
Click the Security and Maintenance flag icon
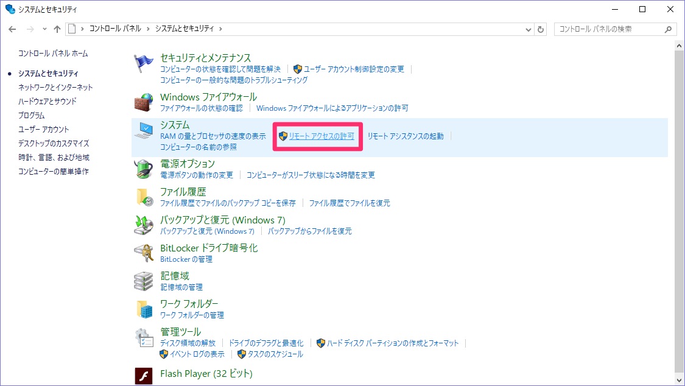tap(143, 64)
